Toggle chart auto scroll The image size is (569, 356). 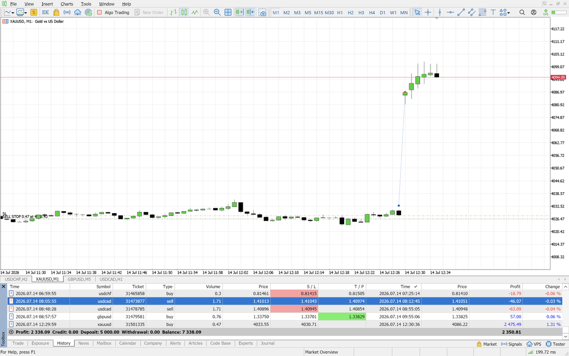[239, 12]
